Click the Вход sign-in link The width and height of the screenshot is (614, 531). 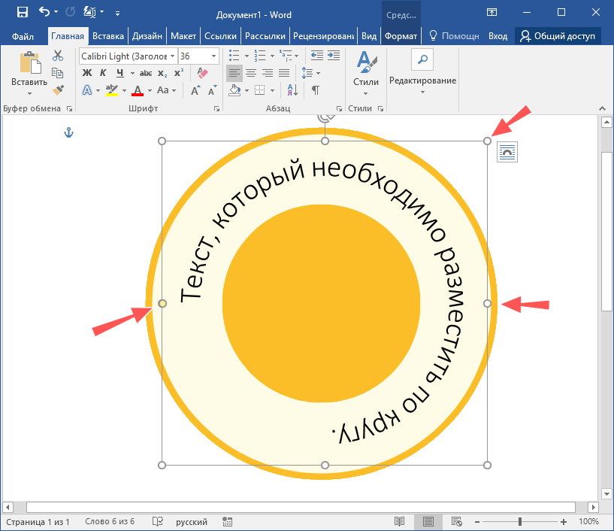click(x=498, y=36)
